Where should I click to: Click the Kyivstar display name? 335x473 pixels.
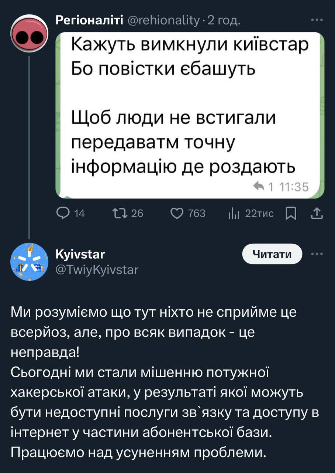click(x=80, y=254)
